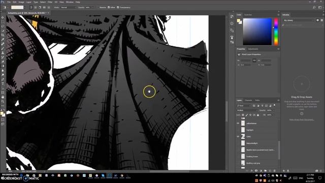
Task: Lock image pixels with the brush lock
Action: [x=247, y=115]
